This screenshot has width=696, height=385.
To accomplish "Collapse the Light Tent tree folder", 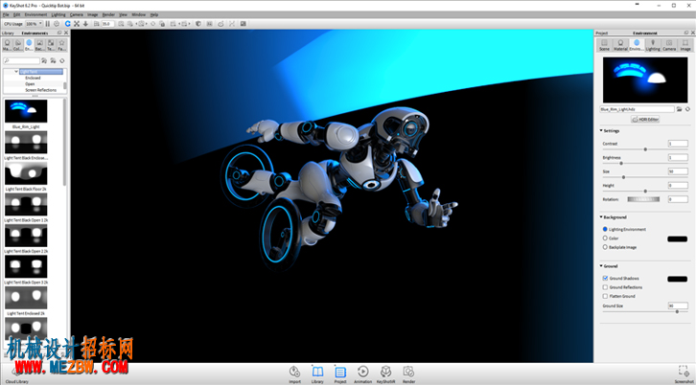I will coord(16,72).
